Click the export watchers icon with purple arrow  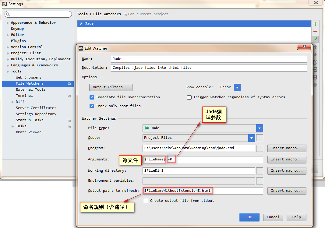[315, 77]
